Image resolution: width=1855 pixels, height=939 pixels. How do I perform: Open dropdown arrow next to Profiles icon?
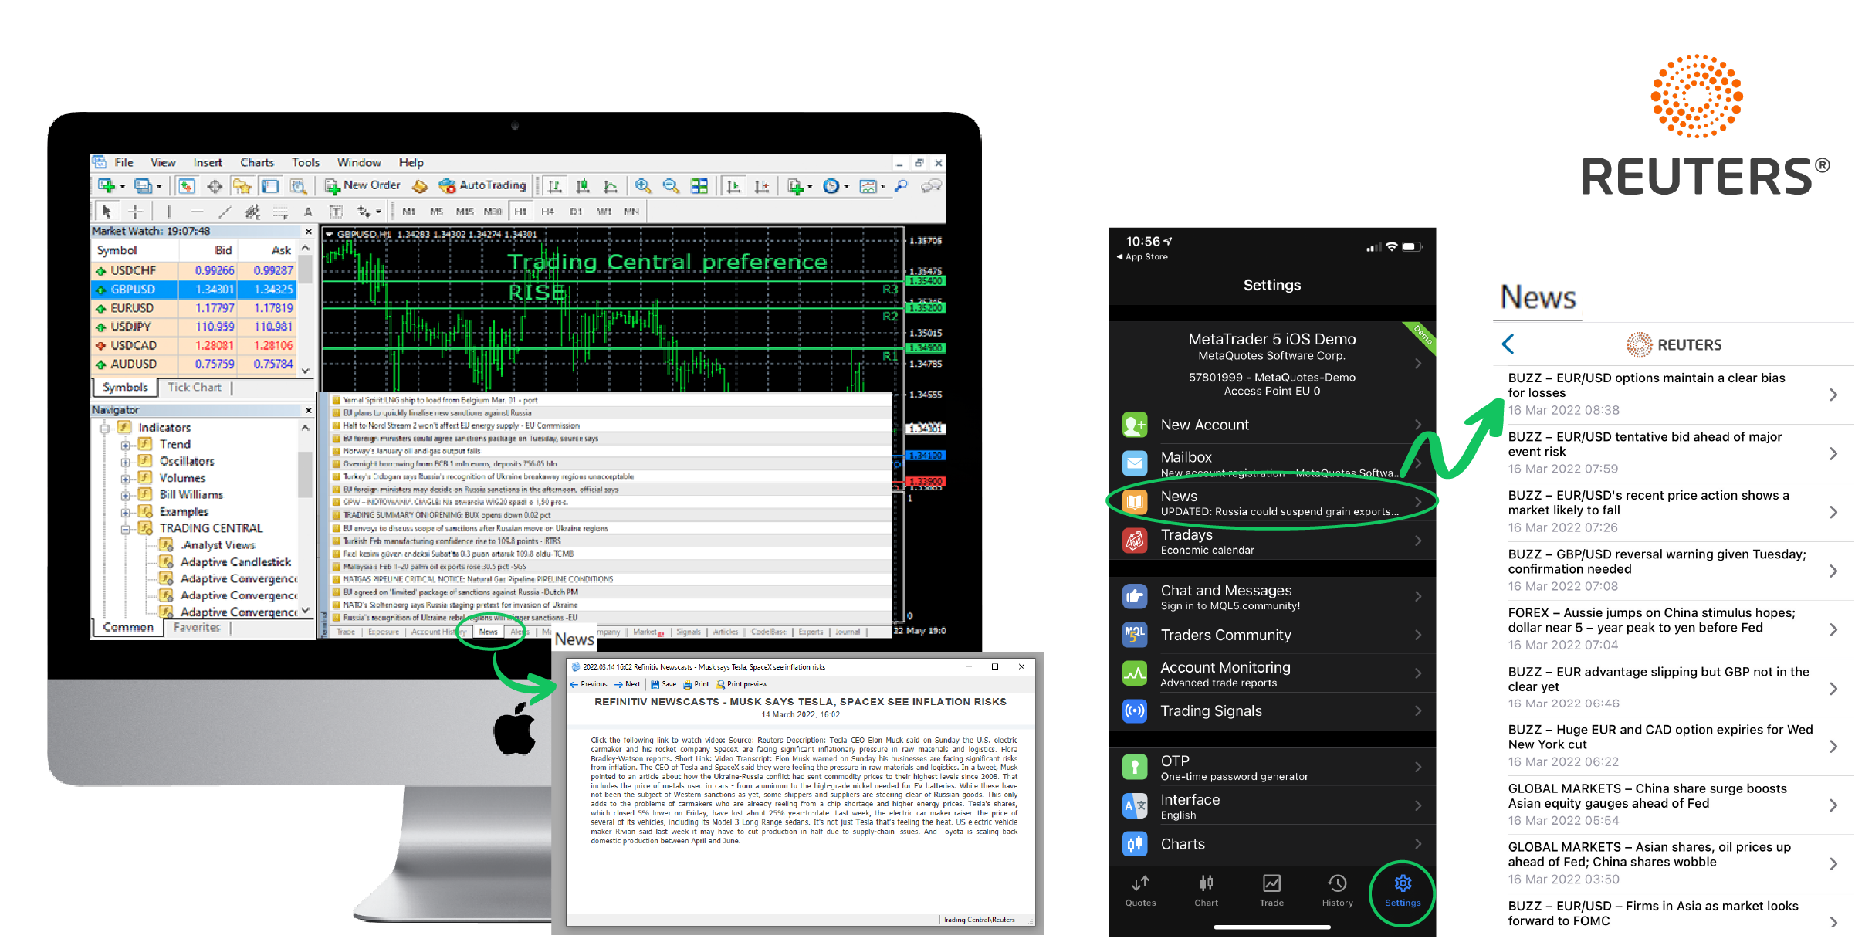click(x=159, y=187)
